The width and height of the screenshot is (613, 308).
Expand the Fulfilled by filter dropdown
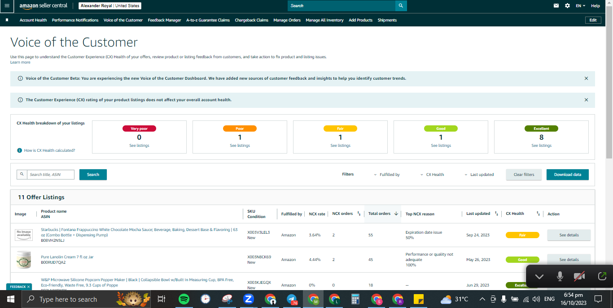(387, 175)
